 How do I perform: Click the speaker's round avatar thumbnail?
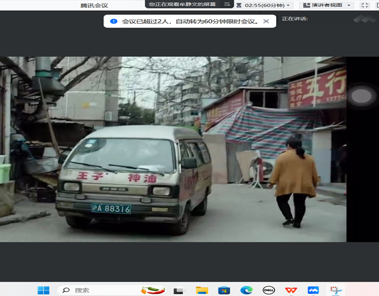[361, 96]
